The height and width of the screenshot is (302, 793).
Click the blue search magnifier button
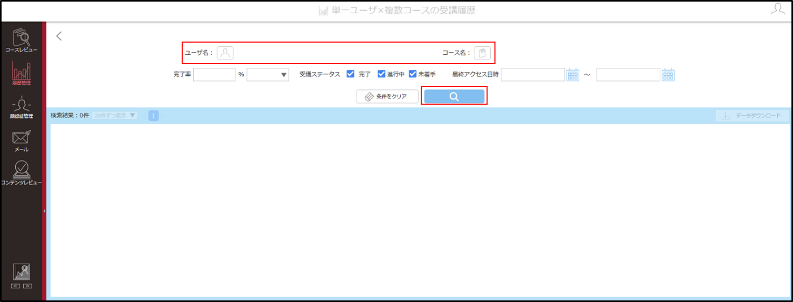pyautogui.click(x=454, y=96)
